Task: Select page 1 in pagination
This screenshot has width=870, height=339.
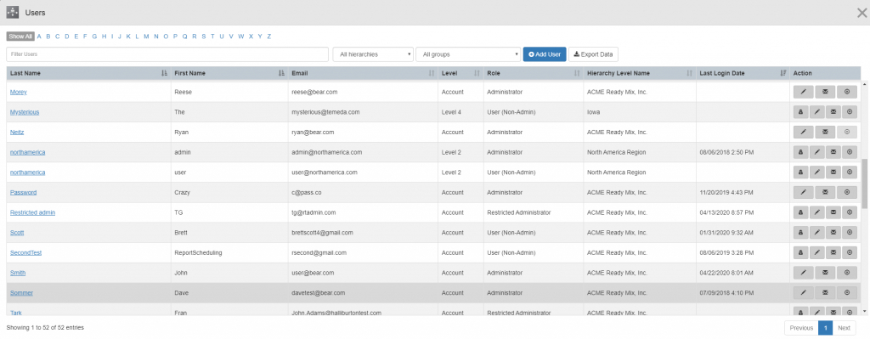Action: point(826,328)
